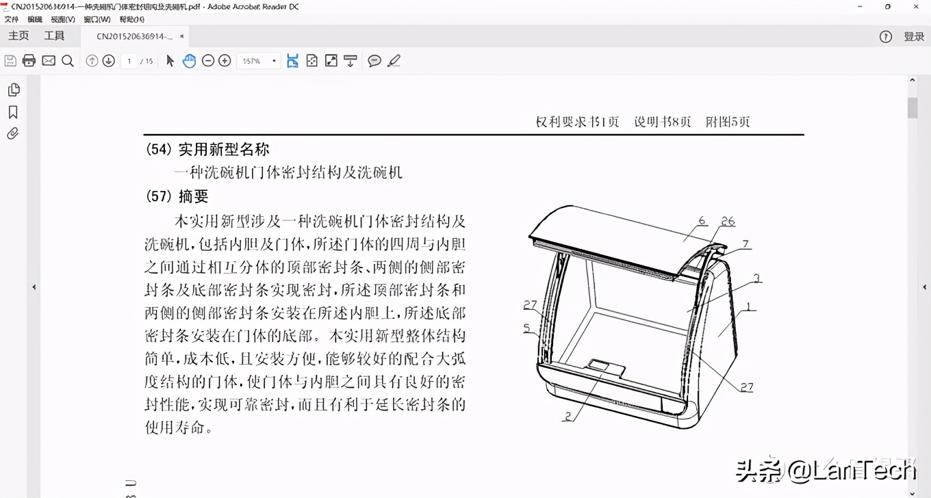
Task: Go to next page with down arrow
Action: coord(108,61)
